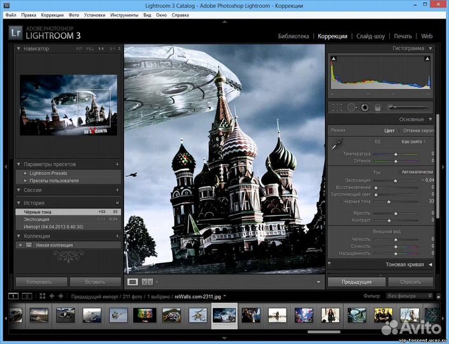Click the Сбросить button
449x344 pixels.
pyautogui.click(x=411, y=282)
